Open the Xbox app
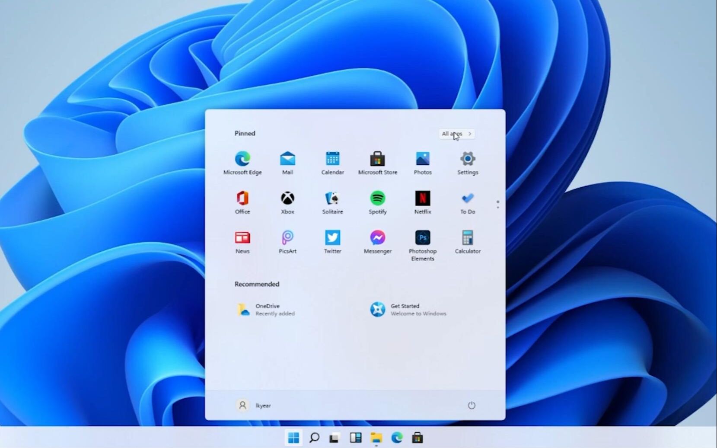Viewport: 717px width, 448px height. point(287,200)
